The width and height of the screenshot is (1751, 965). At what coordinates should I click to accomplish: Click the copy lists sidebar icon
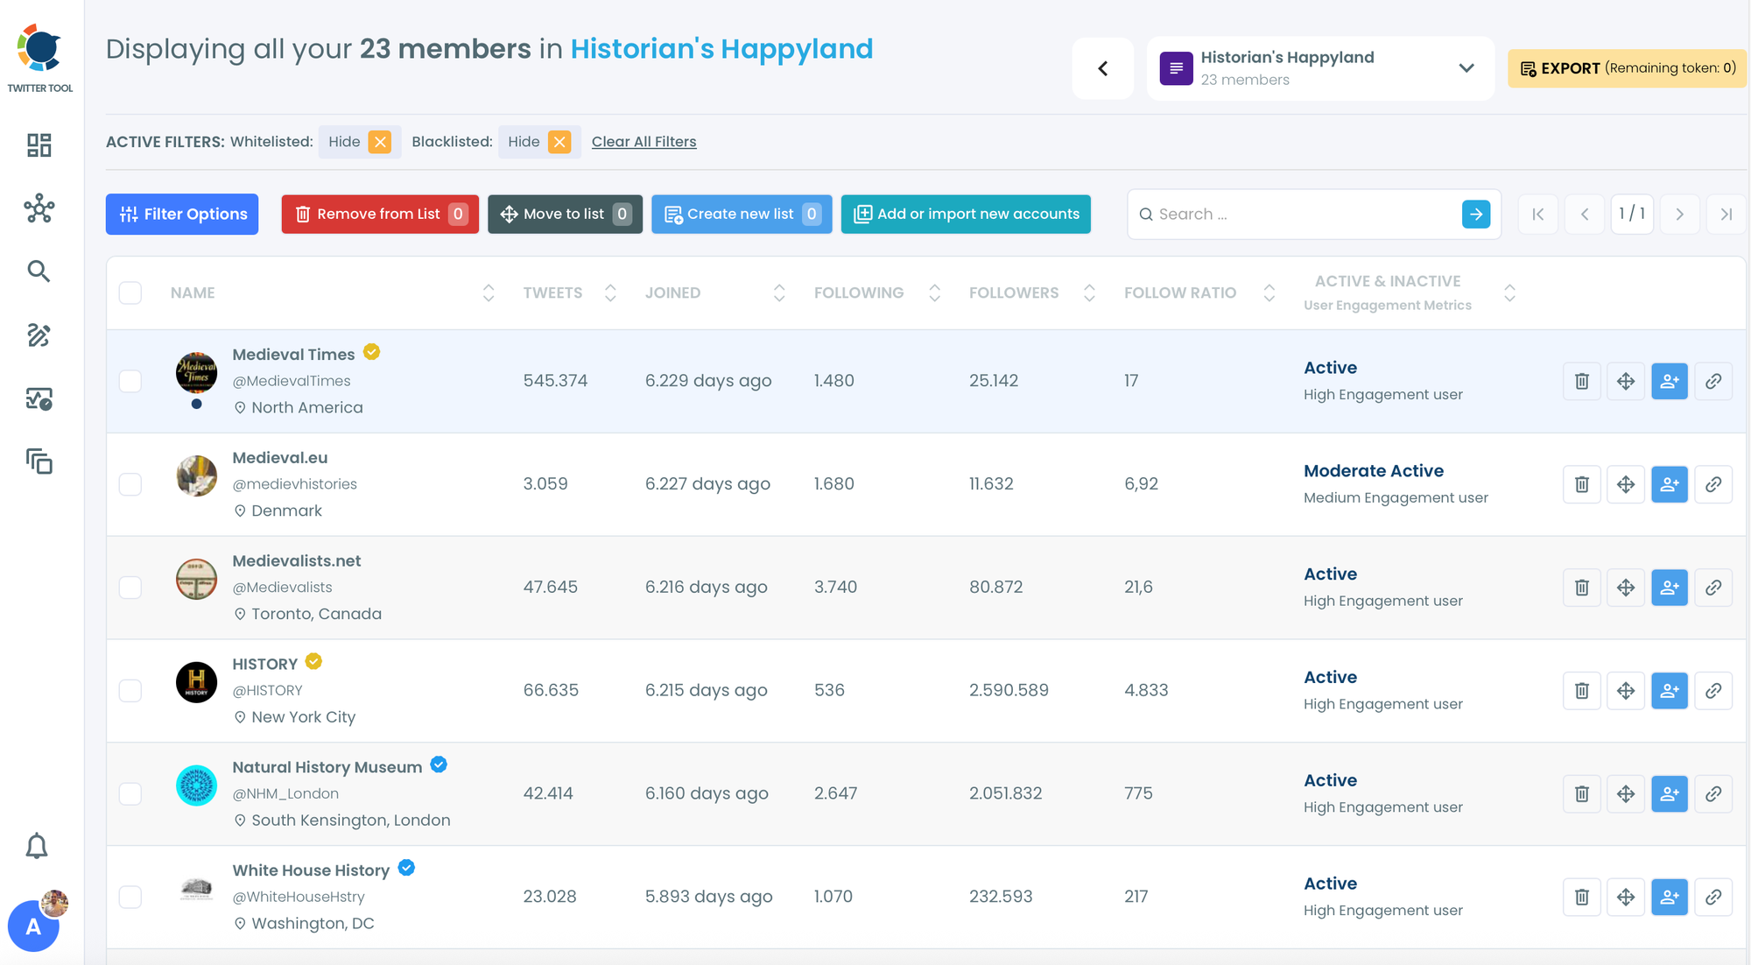[39, 461]
